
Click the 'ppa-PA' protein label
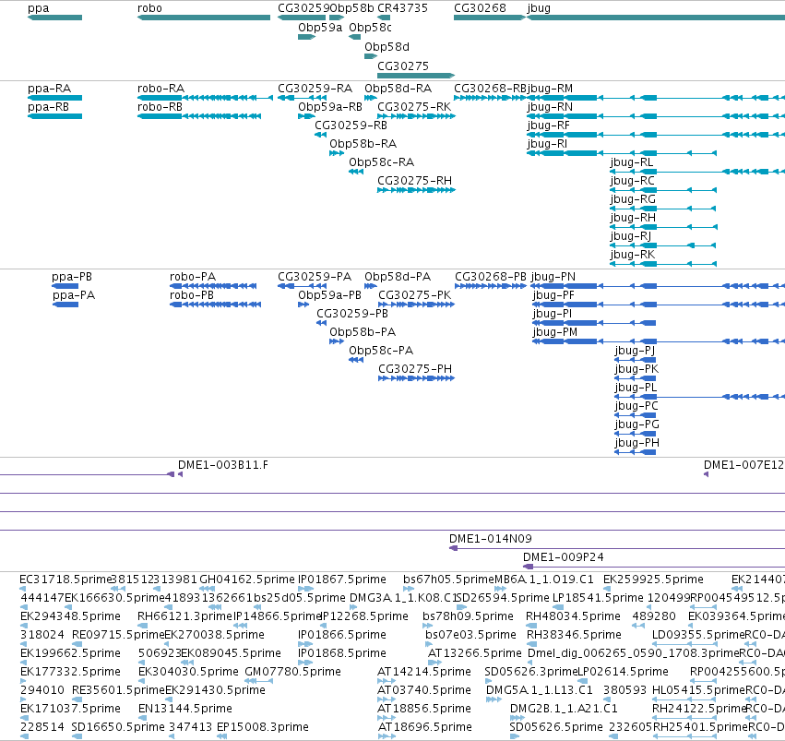[x=74, y=295]
